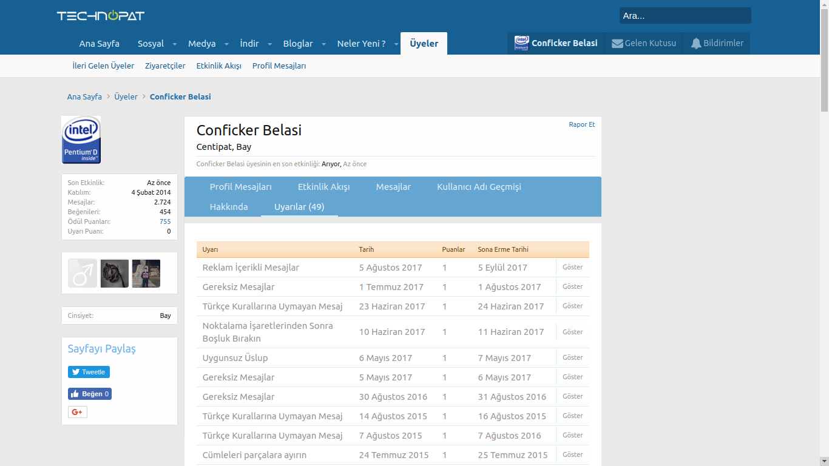This screenshot has height=466, width=829.
Task: Open the Conficker Belasi account menu name
Action: [x=564, y=44]
